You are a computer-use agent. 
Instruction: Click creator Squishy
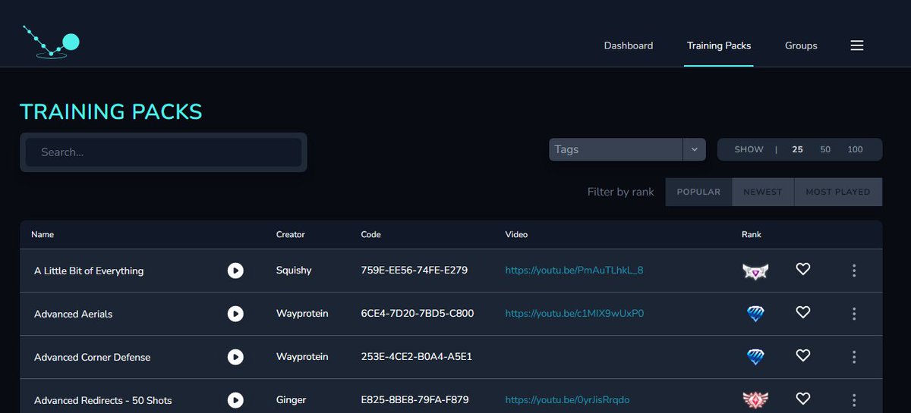click(294, 271)
